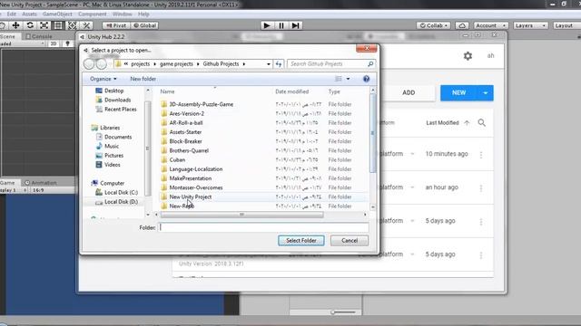The width and height of the screenshot is (581, 326).
Task: Select the Rotate tool in Unity toolbar
Action: click(30, 25)
